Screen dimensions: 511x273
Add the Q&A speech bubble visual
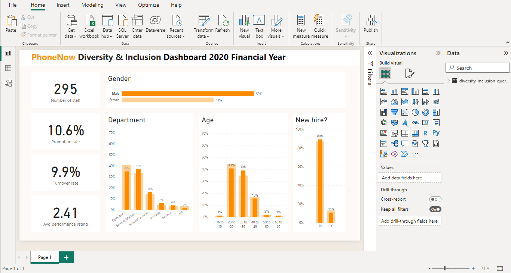(404, 144)
